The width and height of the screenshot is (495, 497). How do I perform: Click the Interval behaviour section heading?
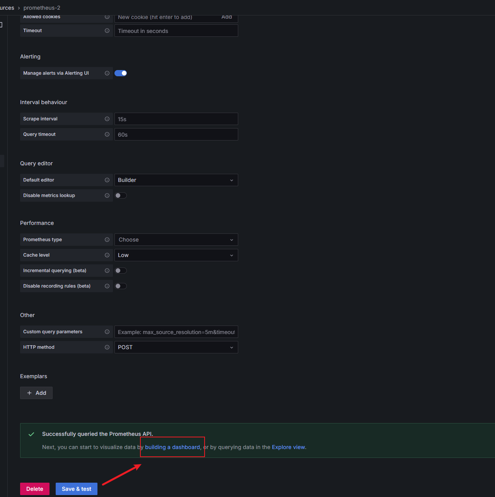(x=44, y=102)
